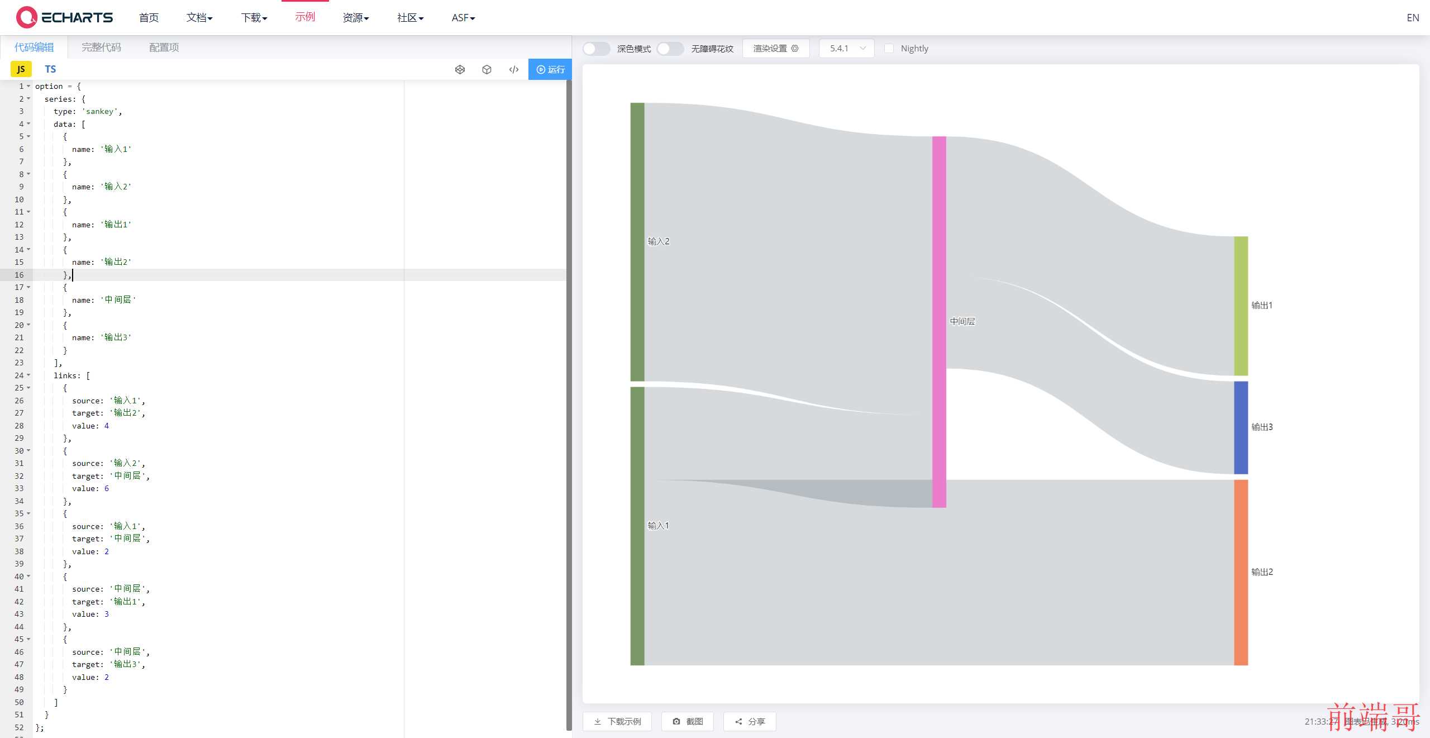Open the 文档 dropdown menu
Image resolution: width=1430 pixels, height=738 pixels.
pos(199,18)
